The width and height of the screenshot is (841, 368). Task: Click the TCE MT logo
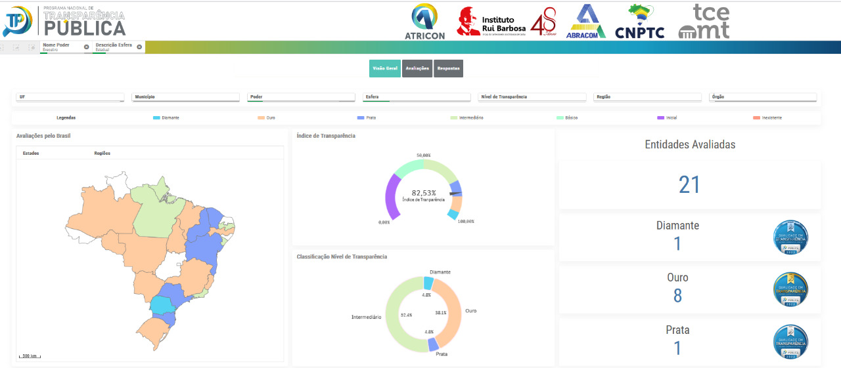(704, 21)
